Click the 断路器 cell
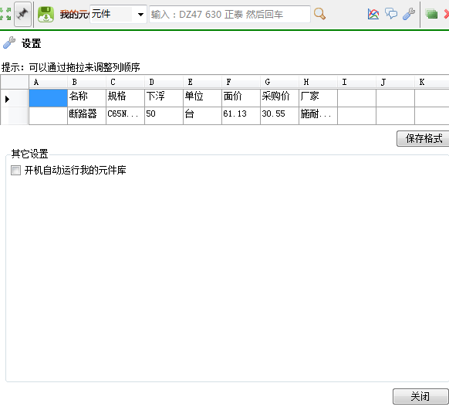449x410 pixels. 86,116
